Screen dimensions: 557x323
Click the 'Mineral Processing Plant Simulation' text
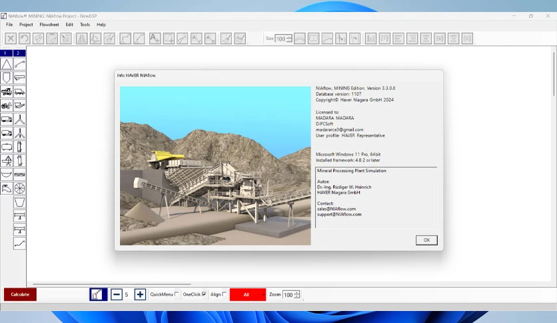coord(352,171)
